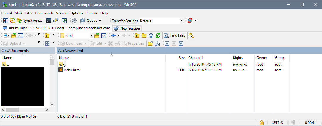Viewport: 322px width, 126px height.
Task: Click the local panel filter icon
Action: 20,36
